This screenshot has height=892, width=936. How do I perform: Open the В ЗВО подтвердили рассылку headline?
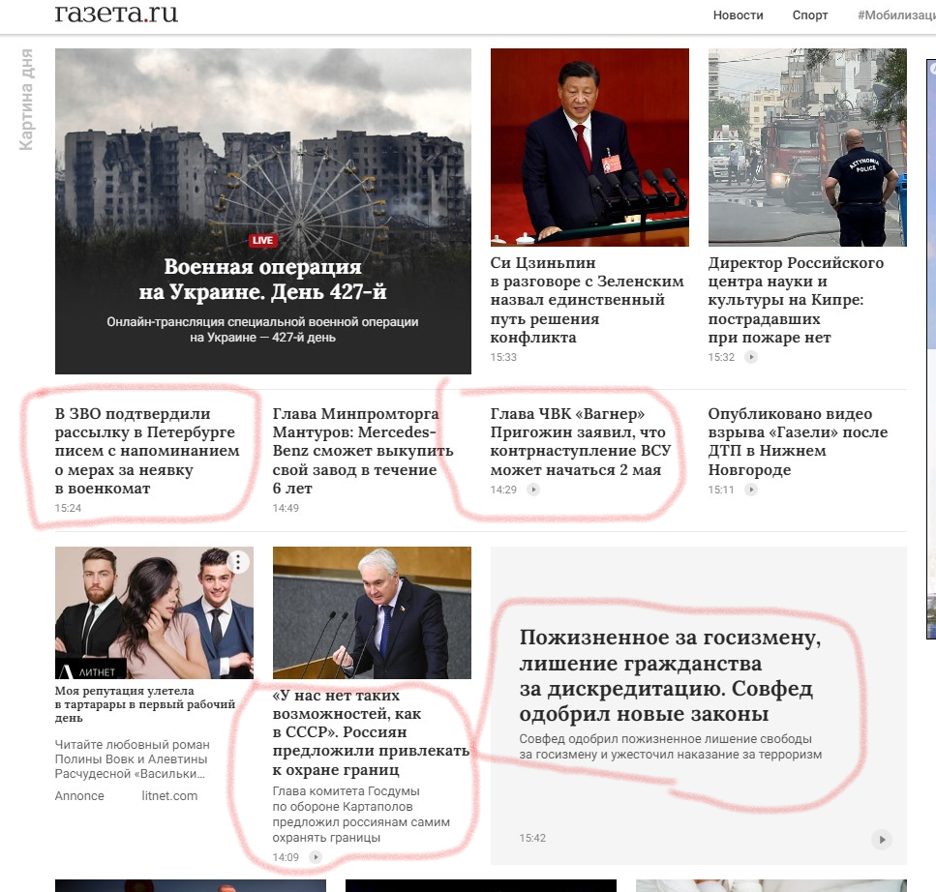click(x=147, y=451)
